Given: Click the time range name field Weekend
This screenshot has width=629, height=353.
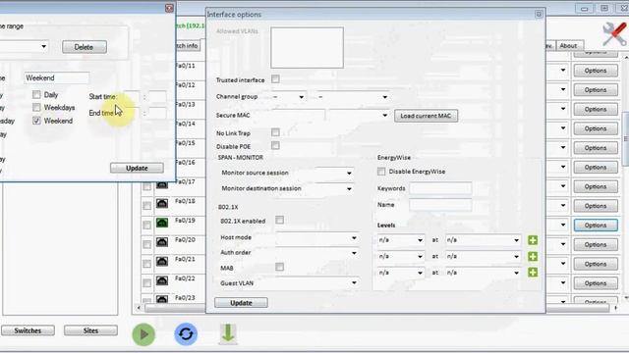Looking at the screenshot, I should [57, 78].
